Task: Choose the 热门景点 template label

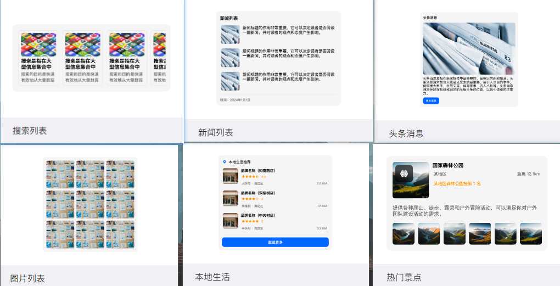Action: (x=404, y=277)
